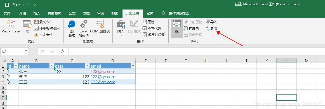Open the 宏 (Macros) dialog

[x=27, y=27]
